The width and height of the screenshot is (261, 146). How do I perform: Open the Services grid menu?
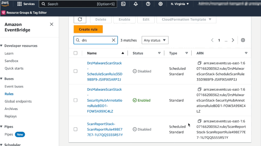coord(26,4)
